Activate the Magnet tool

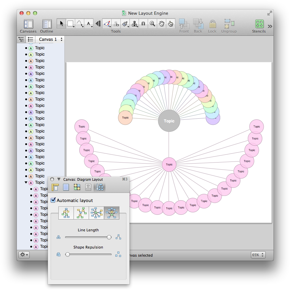[x=143, y=24]
